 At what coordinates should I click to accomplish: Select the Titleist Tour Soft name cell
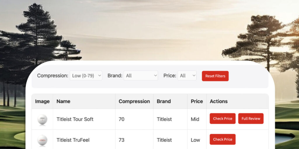(75, 119)
